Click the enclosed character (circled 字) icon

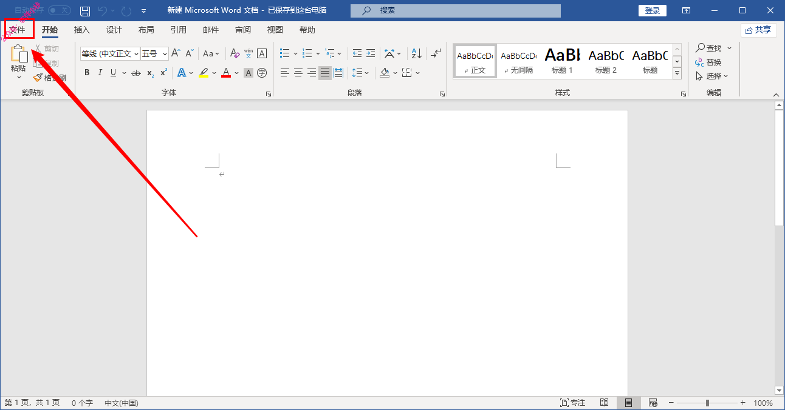pyautogui.click(x=262, y=73)
